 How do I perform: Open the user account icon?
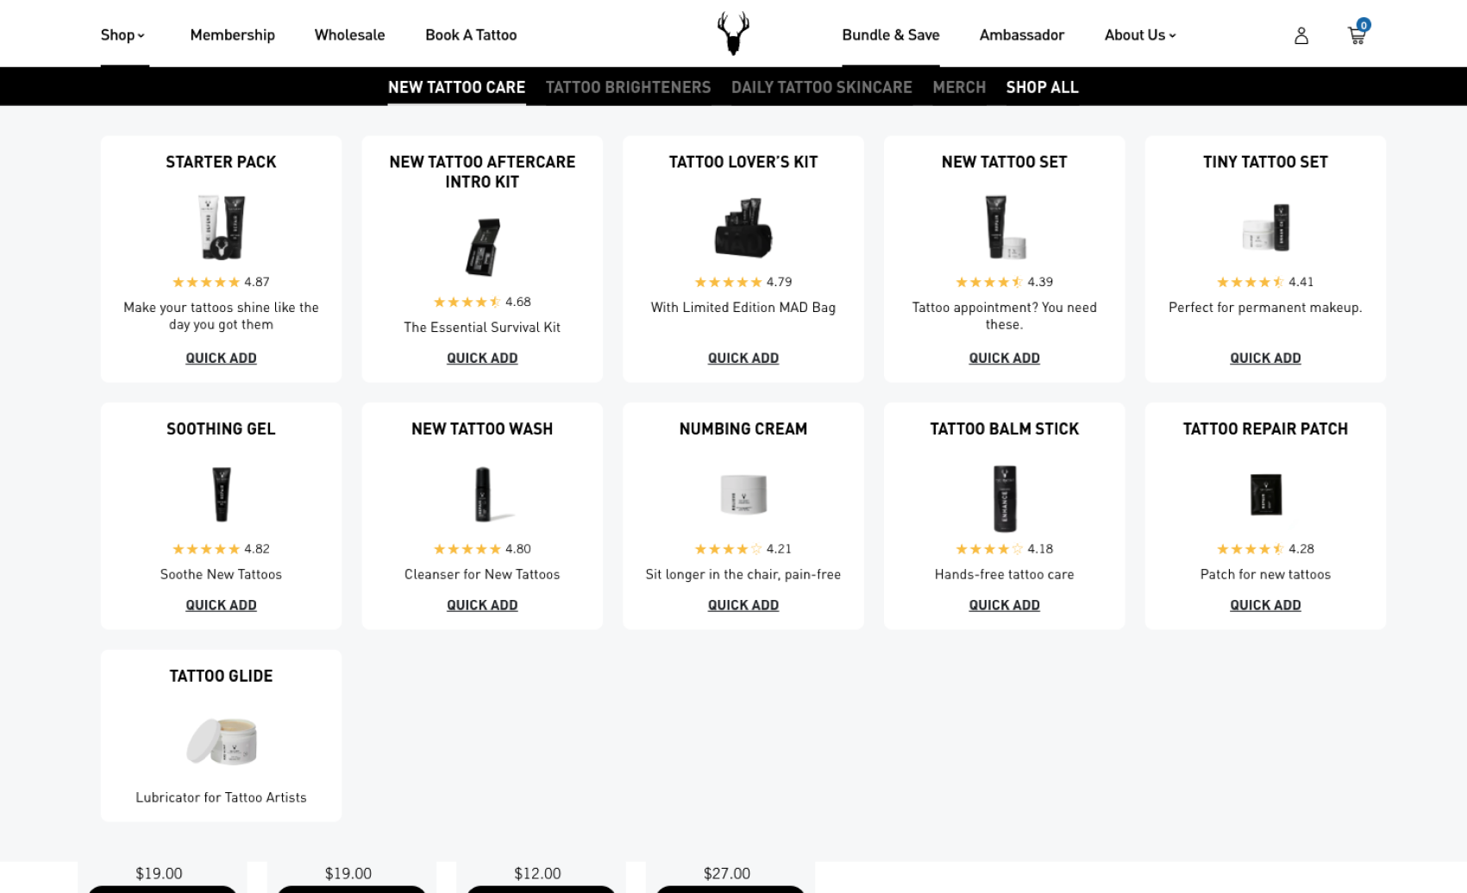[1301, 35]
